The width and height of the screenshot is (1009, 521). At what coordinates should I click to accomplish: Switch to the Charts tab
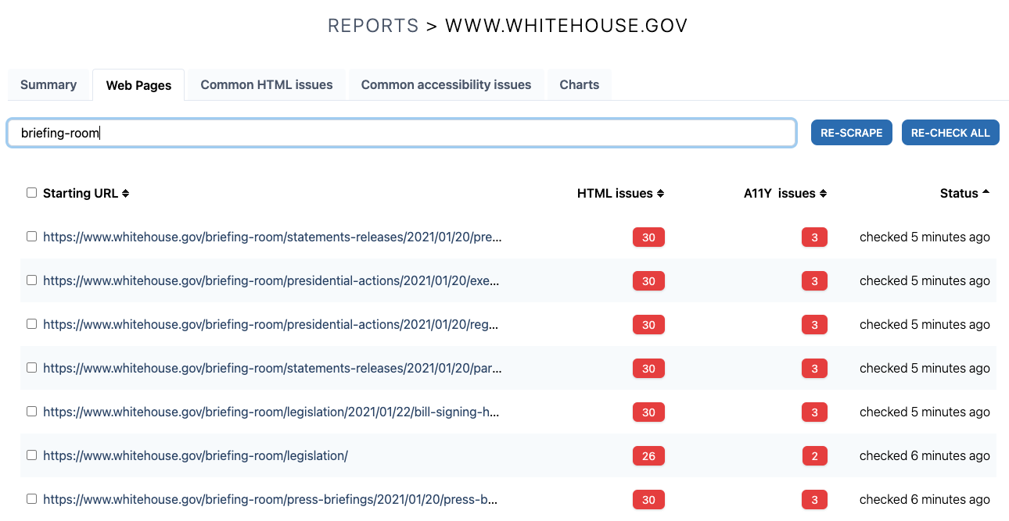[580, 84]
